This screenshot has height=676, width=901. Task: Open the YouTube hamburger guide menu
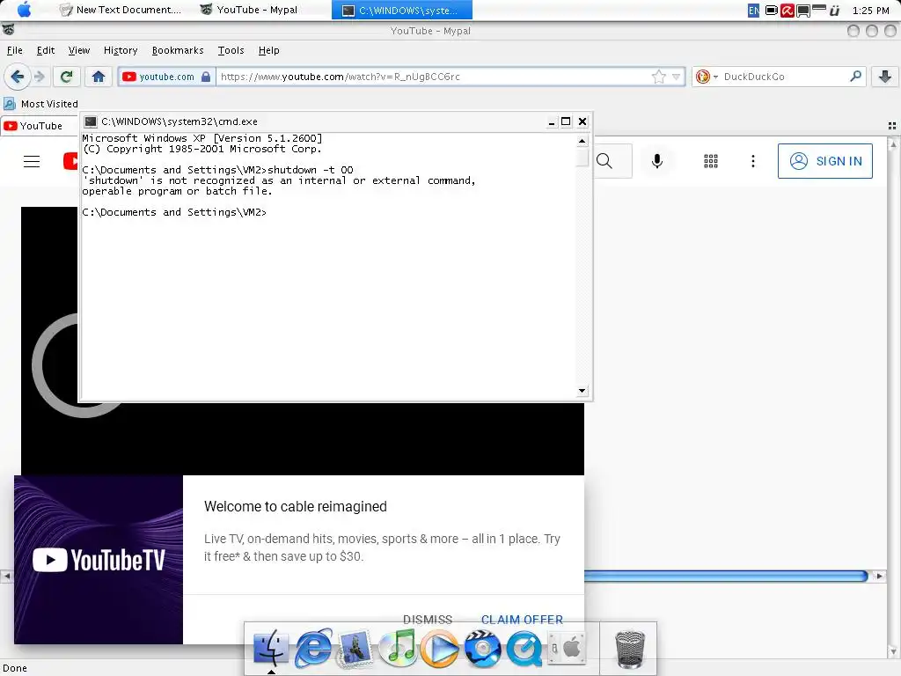32,162
